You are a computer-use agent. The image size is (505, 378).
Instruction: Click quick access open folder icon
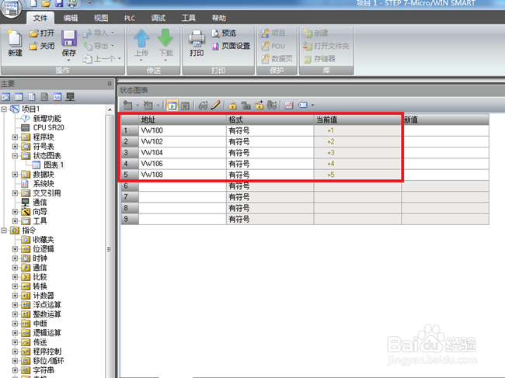tap(47, 4)
